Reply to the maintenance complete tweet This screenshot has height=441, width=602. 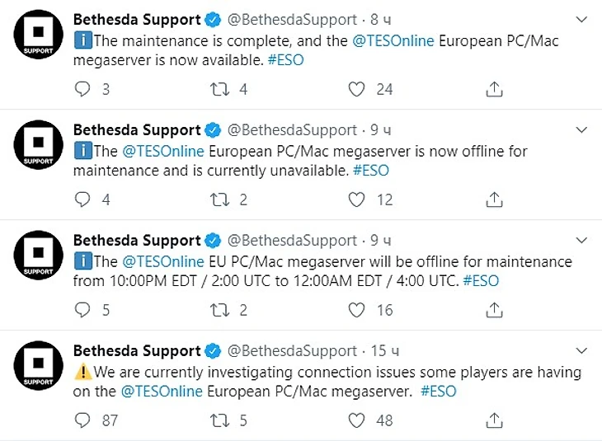click(82, 89)
